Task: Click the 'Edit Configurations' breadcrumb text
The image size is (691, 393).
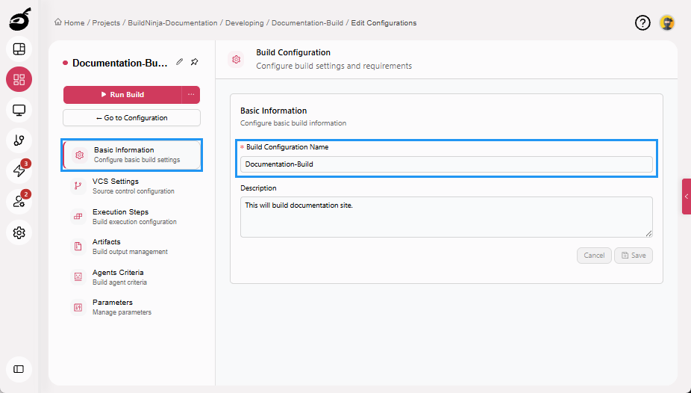Action: pyautogui.click(x=384, y=23)
